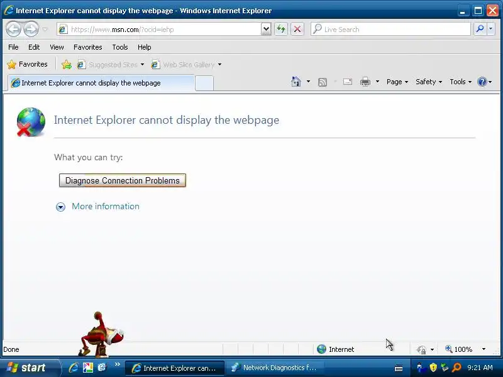
Task: Click the error globe with red X
Action: 31,122
